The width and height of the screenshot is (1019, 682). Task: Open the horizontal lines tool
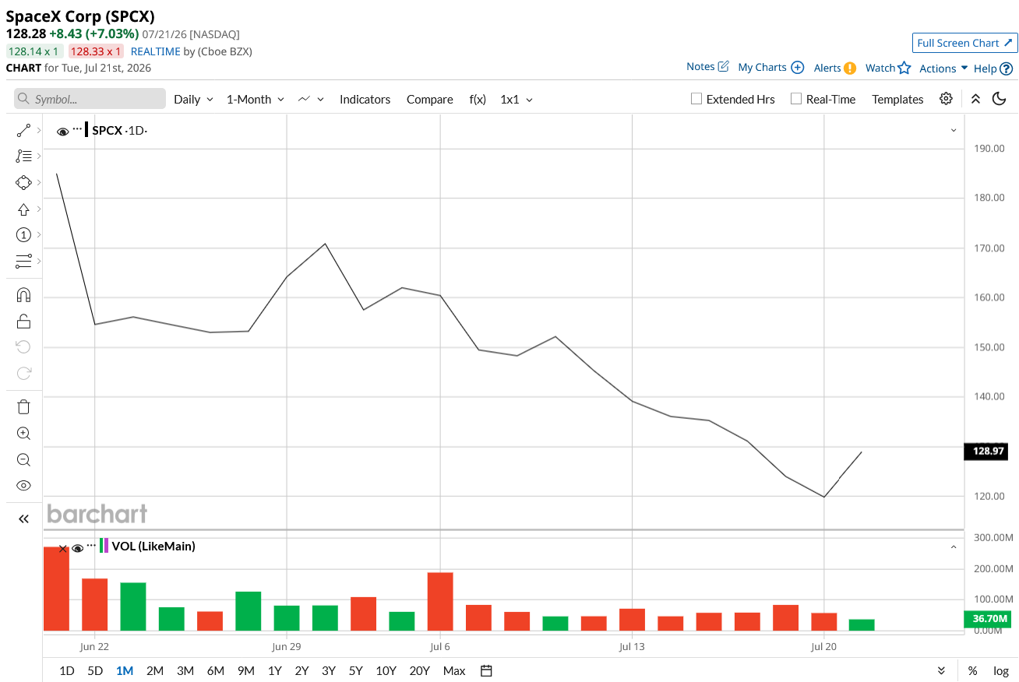click(x=23, y=261)
